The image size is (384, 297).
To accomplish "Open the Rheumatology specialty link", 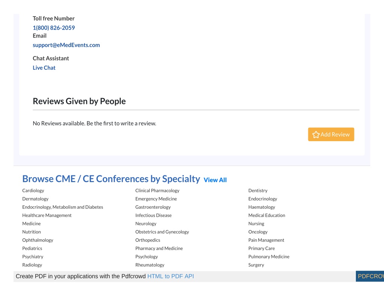I will (150, 265).
